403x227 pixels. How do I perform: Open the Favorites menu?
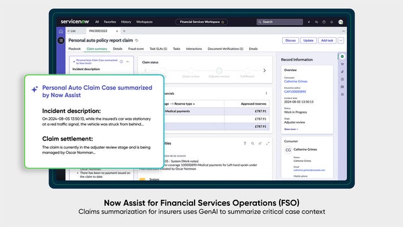[110, 22]
